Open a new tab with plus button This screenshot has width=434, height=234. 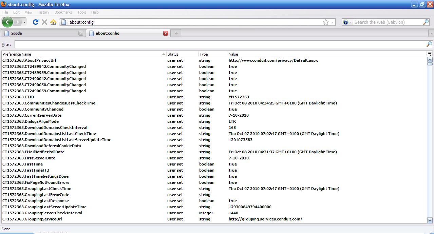[176, 33]
